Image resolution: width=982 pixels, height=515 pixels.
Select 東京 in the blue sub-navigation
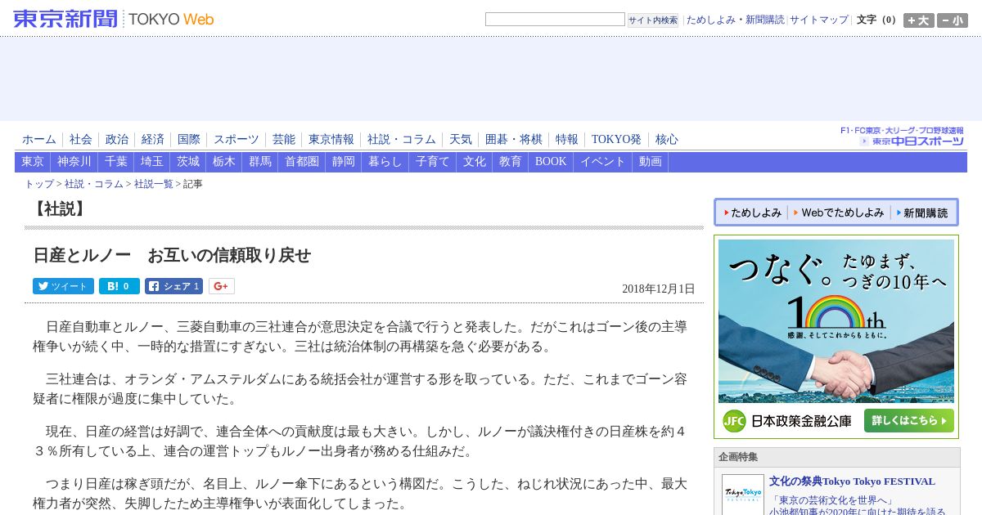pos(33,162)
